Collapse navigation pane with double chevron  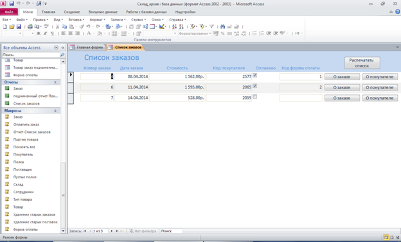coord(63,48)
